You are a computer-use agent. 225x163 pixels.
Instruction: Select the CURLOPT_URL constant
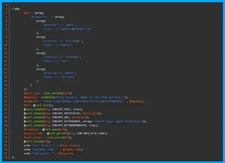point(60,117)
